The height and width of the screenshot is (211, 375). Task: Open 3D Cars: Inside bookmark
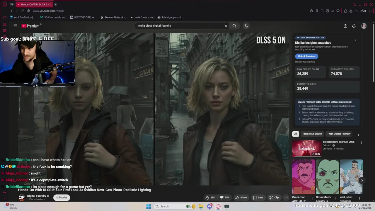pos(53,17)
